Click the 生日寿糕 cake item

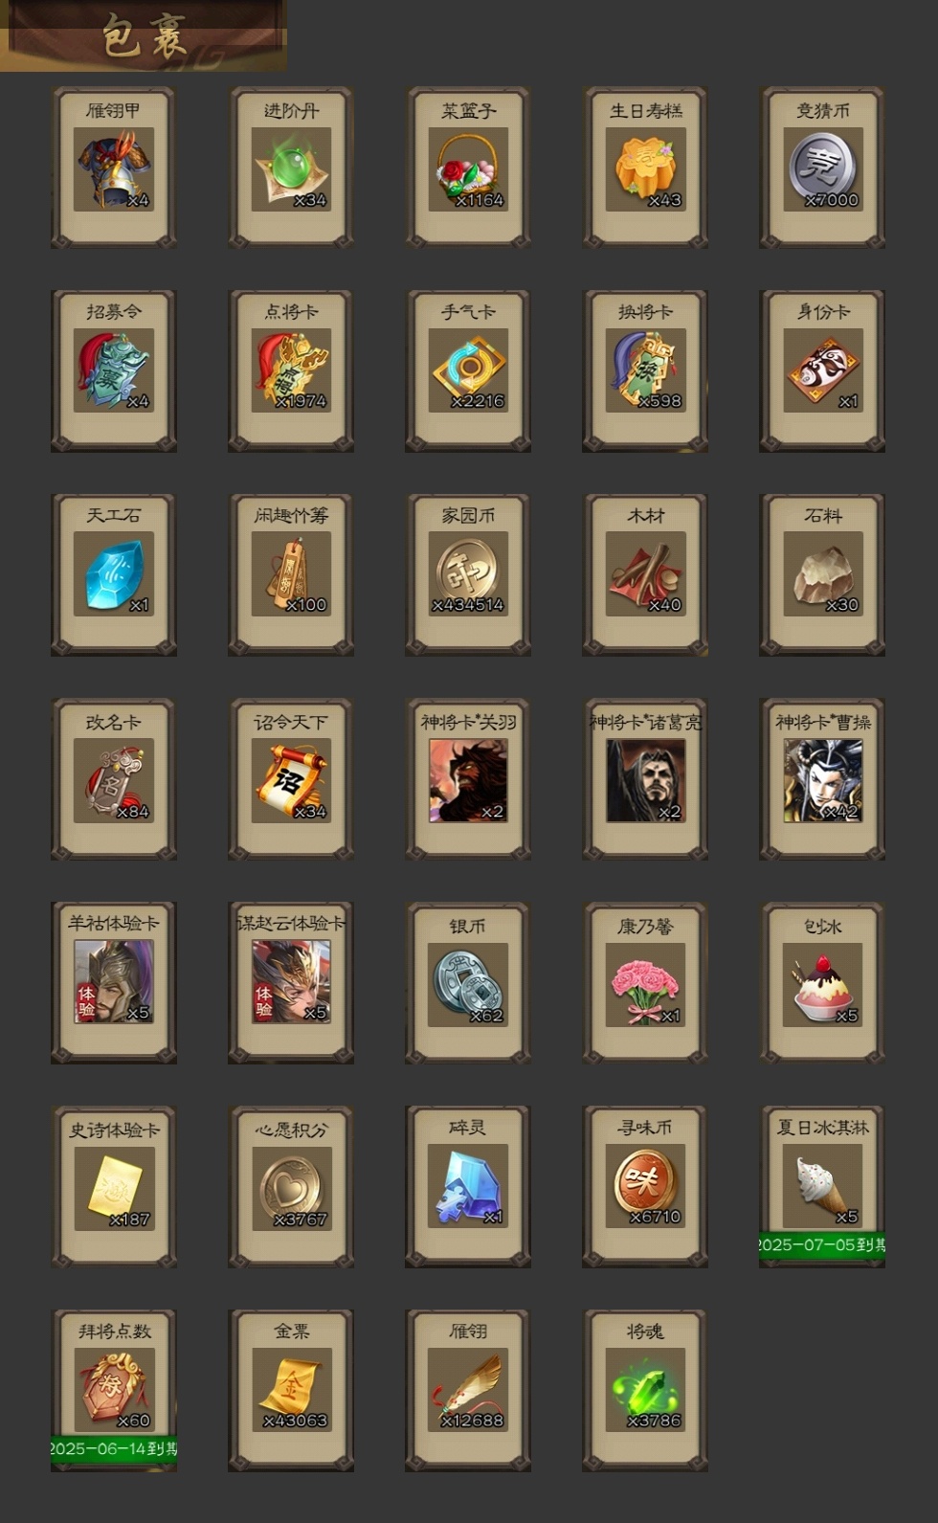645,168
